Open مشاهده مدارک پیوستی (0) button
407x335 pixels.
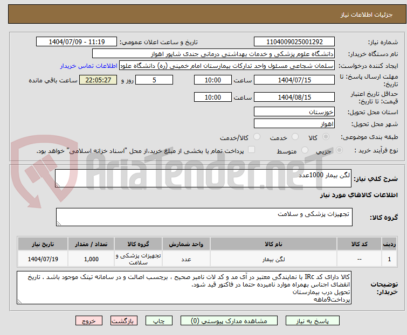coord(229,321)
